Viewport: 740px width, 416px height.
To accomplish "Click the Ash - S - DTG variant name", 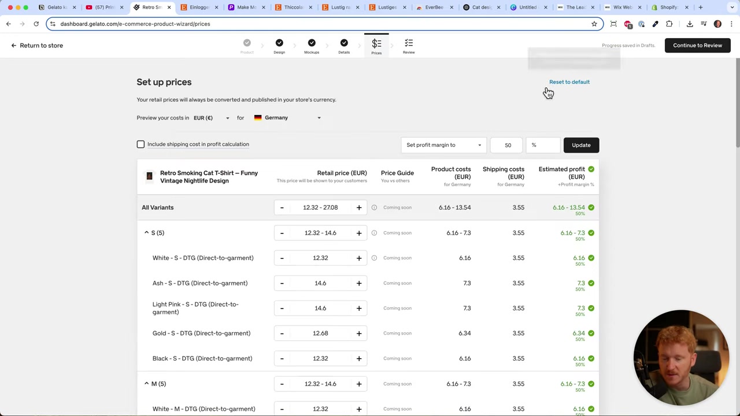I will pos(200,283).
